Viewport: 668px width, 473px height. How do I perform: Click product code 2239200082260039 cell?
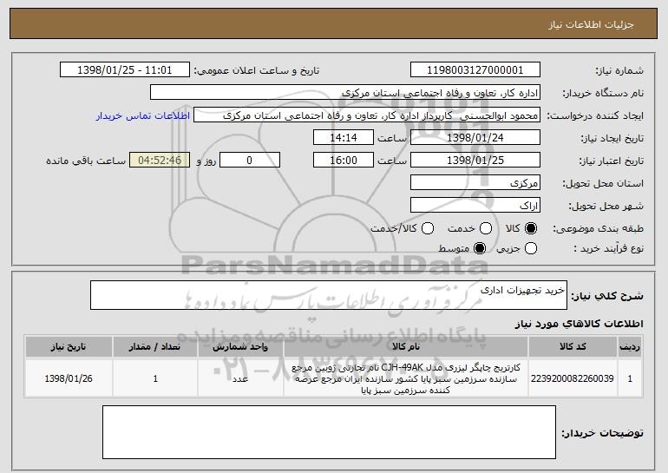(573, 378)
